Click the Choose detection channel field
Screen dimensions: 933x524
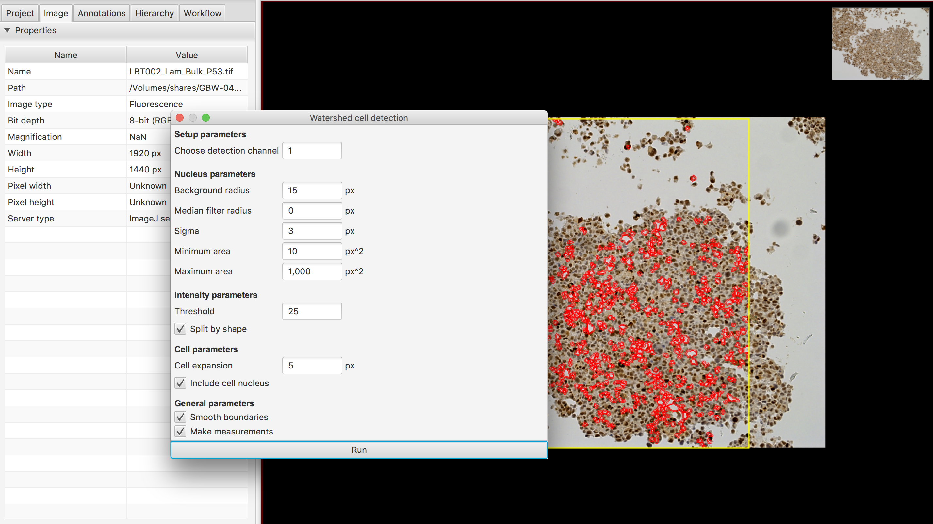312,151
